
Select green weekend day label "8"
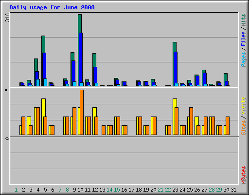coord(67,190)
